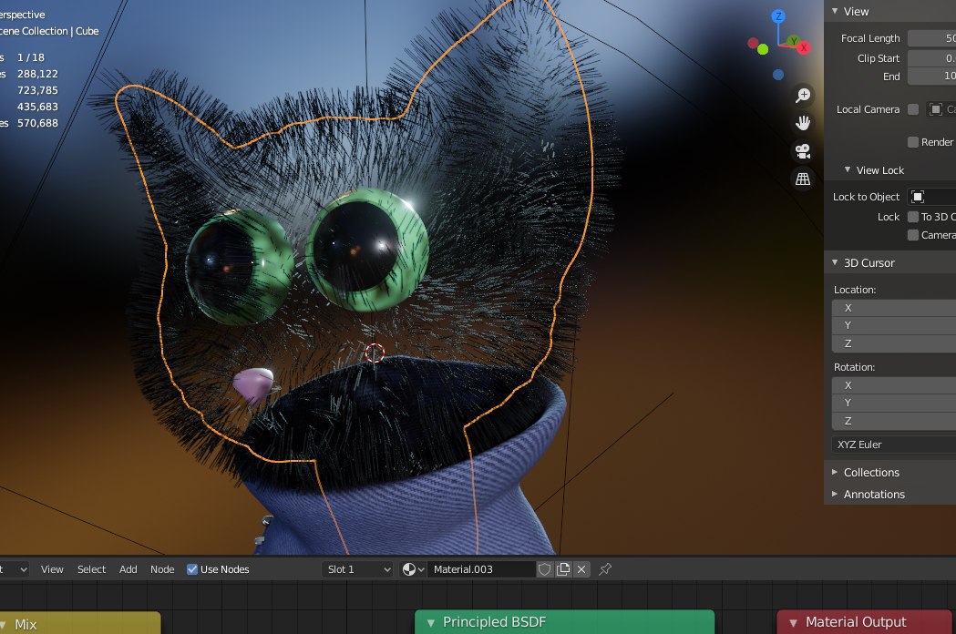Expand the Annotations panel
Image resolution: width=956 pixels, height=634 pixels.
873,494
